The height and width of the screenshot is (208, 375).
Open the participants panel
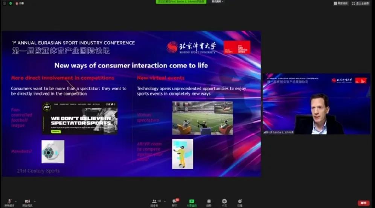(154, 202)
